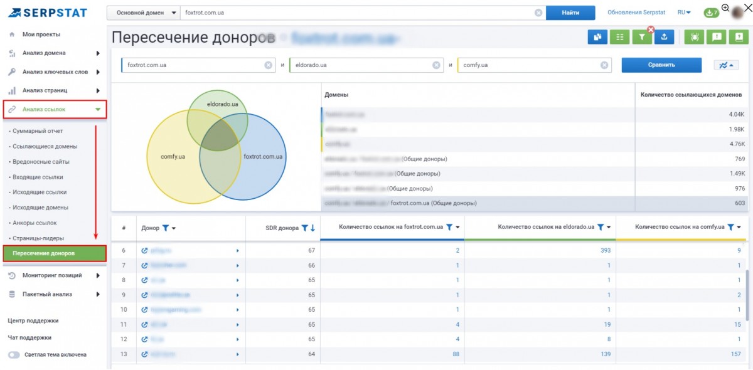753x370 pixels.
Task: Open the Обновления Serpstat link
Action: click(x=638, y=13)
